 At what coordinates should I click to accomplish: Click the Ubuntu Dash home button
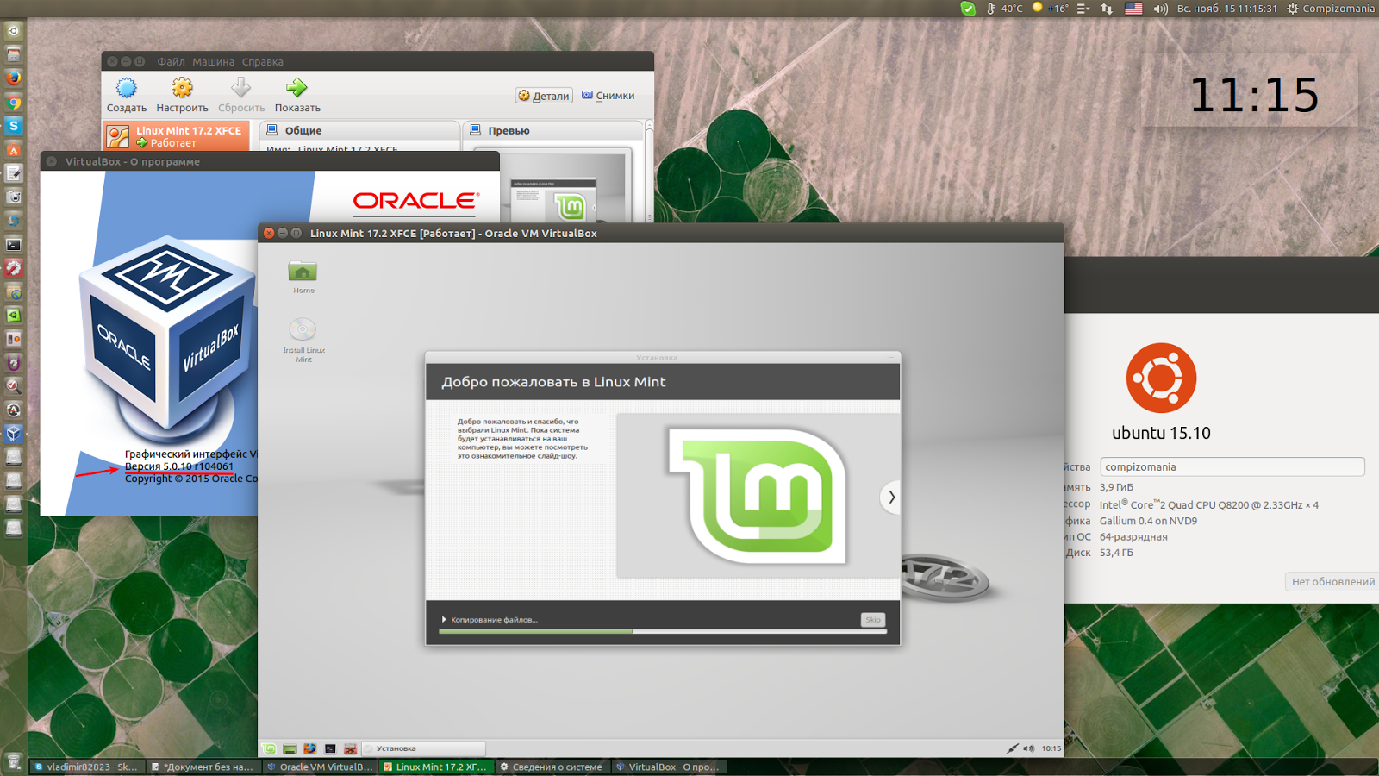click(x=13, y=31)
